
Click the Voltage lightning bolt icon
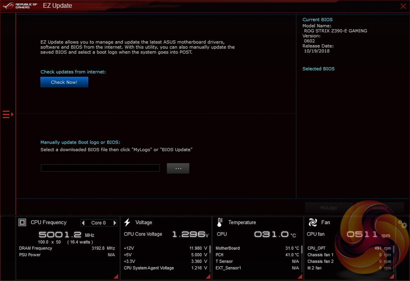127,223
